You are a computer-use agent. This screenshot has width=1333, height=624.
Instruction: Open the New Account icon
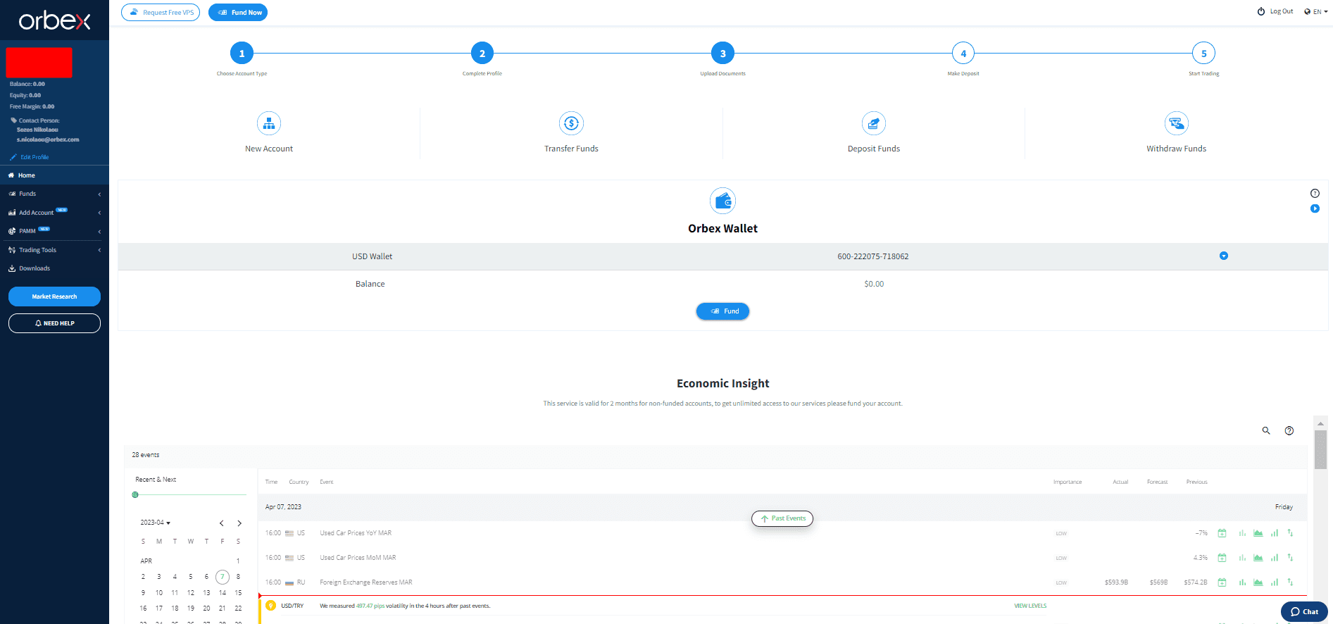(269, 123)
